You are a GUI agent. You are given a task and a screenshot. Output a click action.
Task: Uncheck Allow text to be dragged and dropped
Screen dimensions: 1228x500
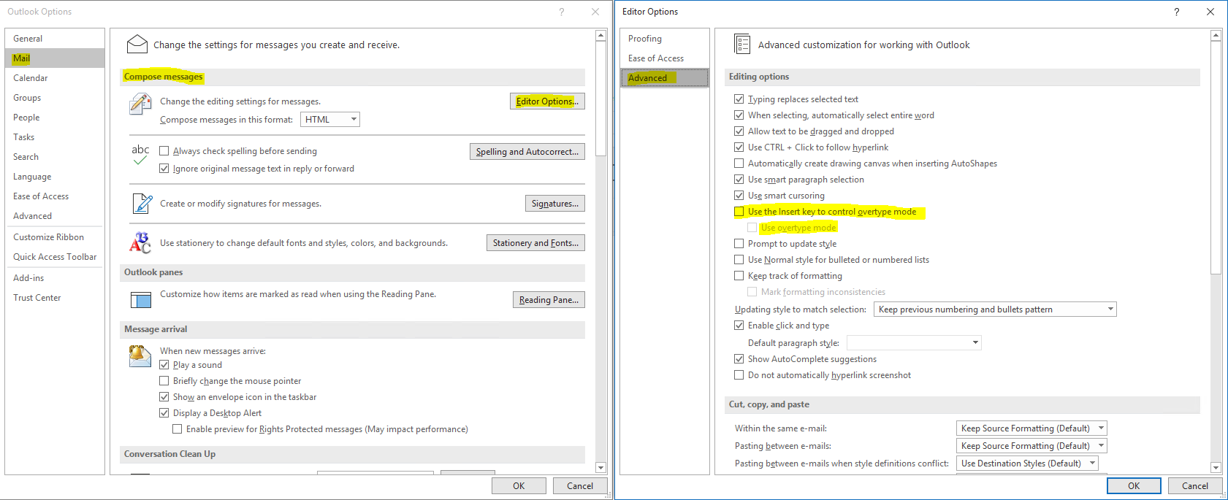(739, 131)
